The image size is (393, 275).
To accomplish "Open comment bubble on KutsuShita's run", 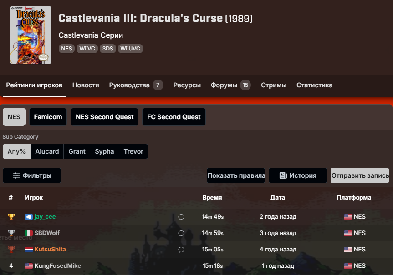I will point(181,250).
